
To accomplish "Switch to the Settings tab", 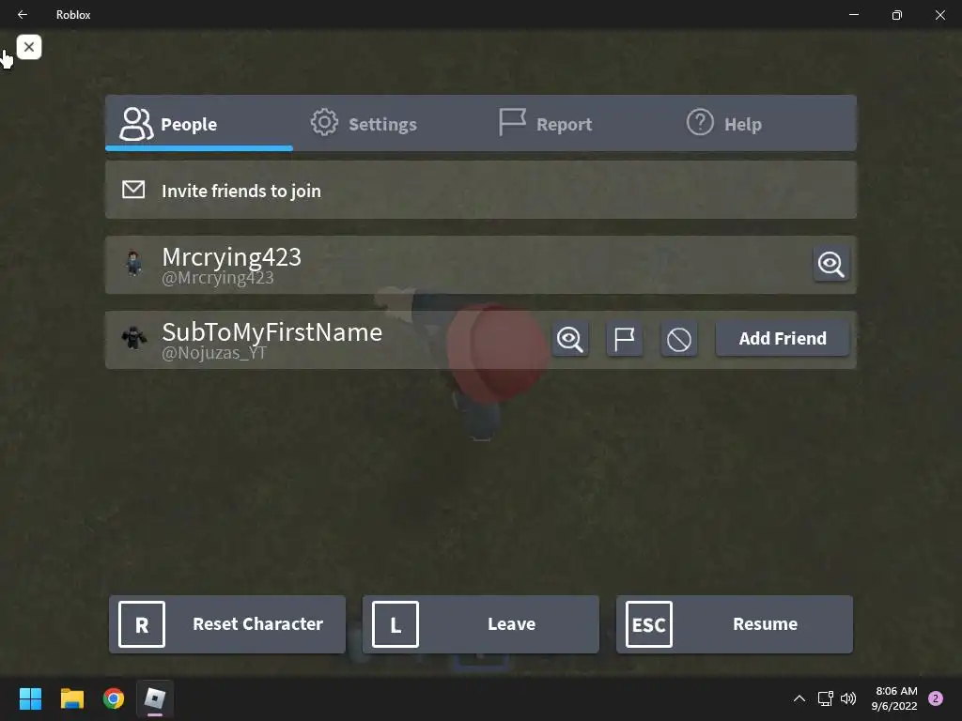I will pyautogui.click(x=364, y=123).
